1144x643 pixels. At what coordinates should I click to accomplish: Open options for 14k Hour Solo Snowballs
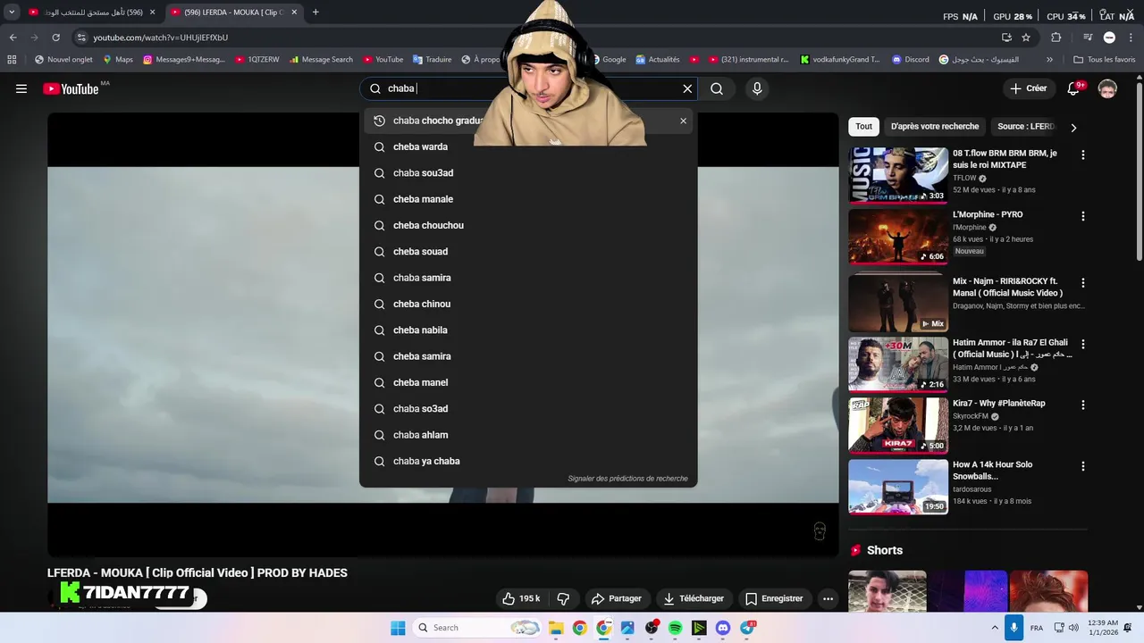[1083, 466]
